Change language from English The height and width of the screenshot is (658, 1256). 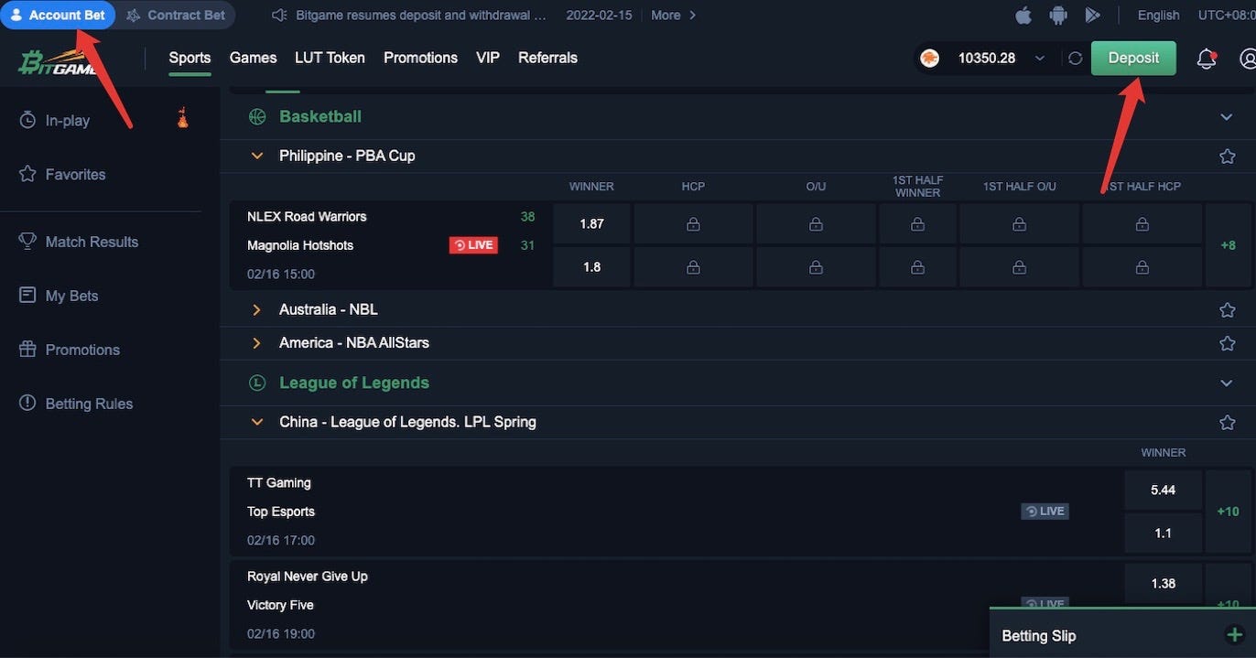point(1158,15)
